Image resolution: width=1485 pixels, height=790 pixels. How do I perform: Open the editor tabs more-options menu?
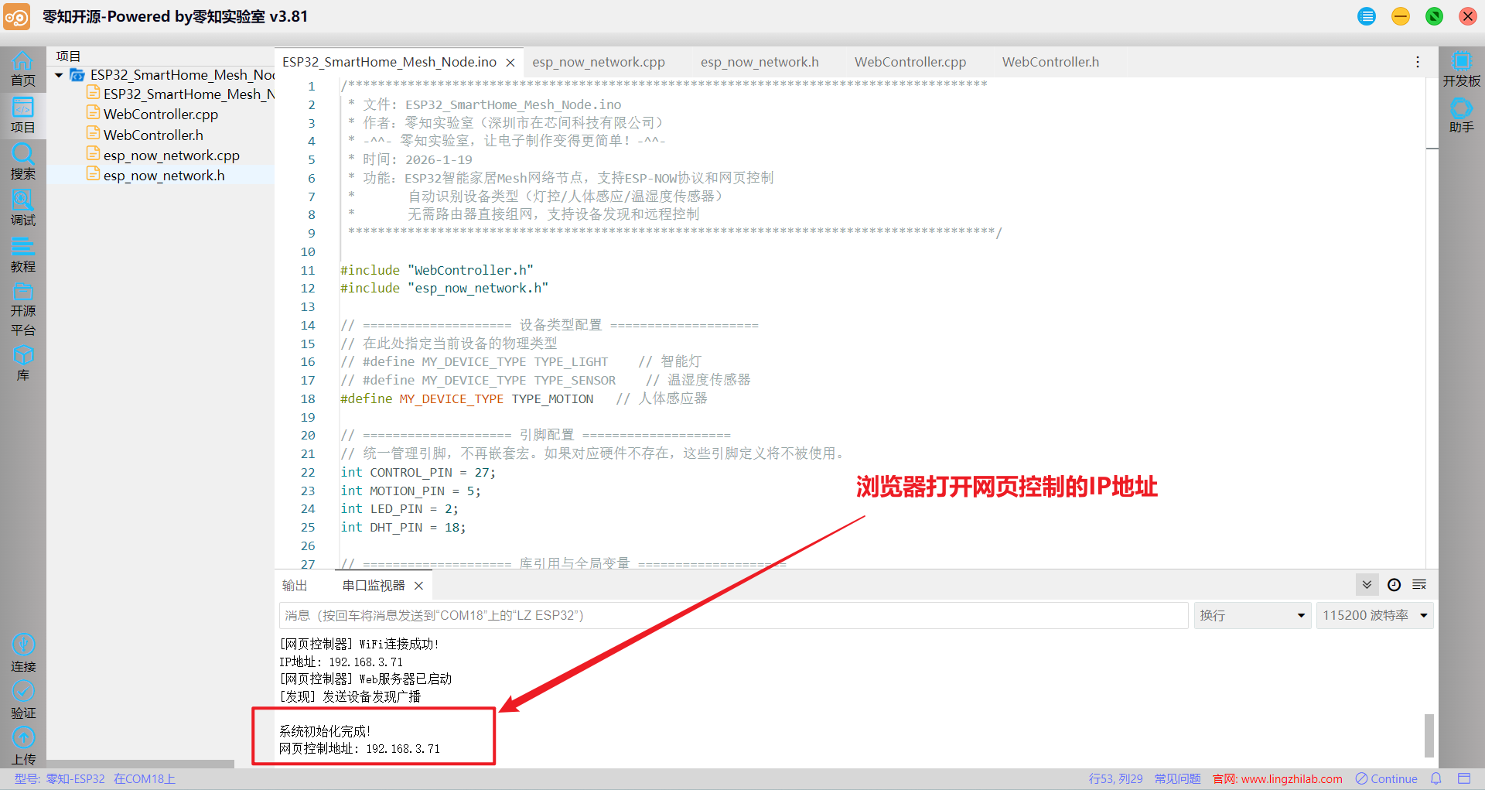(1417, 62)
